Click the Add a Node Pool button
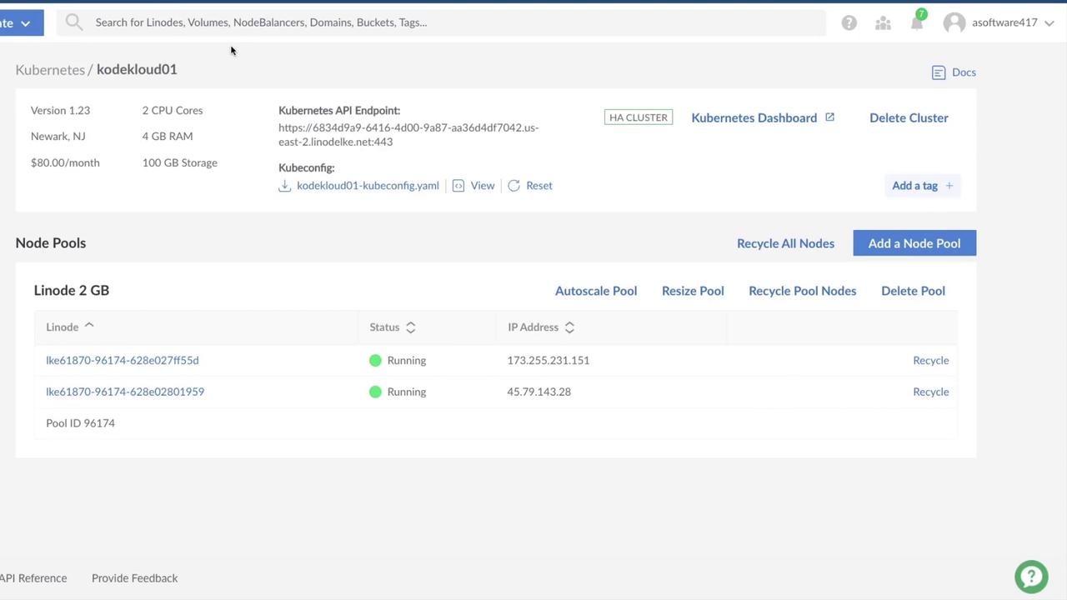This screenshot has height=600, width=1067. pyautogui.click(x=914, y=243)
